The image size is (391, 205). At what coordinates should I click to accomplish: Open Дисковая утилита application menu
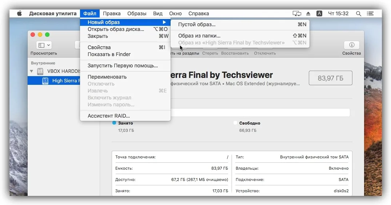(x=53, y=13)
